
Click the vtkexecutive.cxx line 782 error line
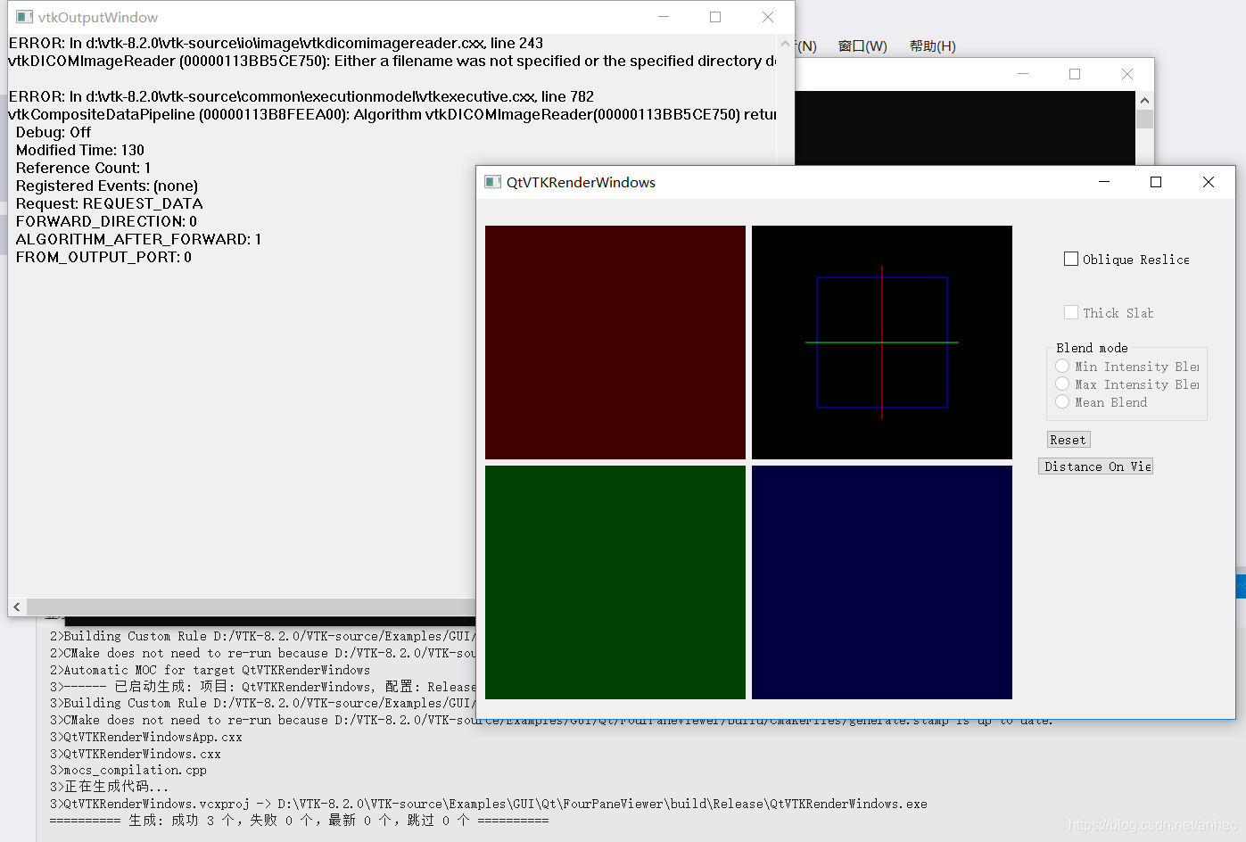click(301, 96)
